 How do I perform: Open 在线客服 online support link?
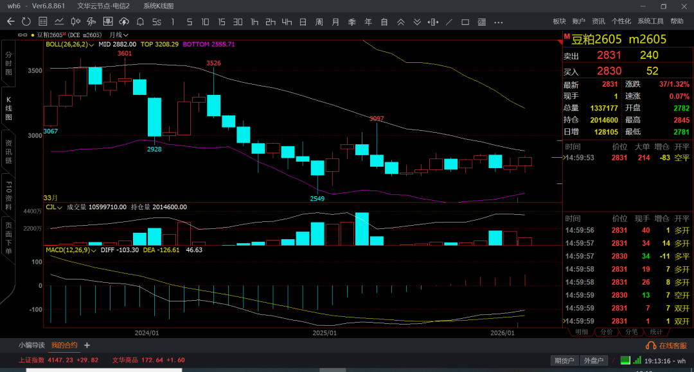coord(668,346)
